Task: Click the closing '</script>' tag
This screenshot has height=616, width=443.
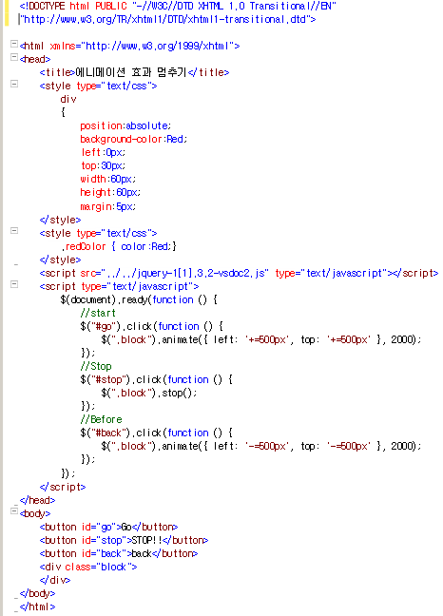Action: click(63, 487)
